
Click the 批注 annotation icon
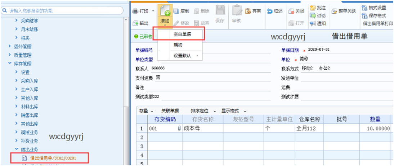(313, 8)
